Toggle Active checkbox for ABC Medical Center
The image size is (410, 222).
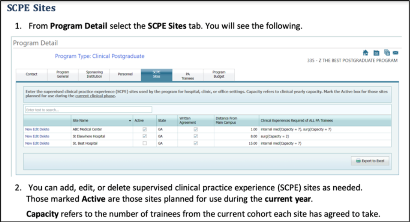pos(144,129)
